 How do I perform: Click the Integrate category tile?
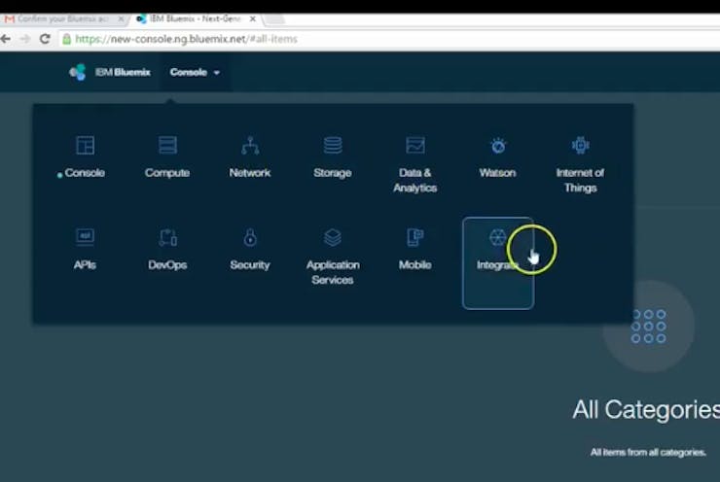498,263
